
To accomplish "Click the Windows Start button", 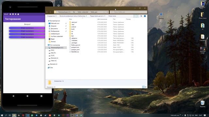I will [x=2, y=115].
